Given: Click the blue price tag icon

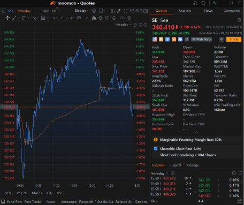Looking at the screenshot, I should 180,39.
